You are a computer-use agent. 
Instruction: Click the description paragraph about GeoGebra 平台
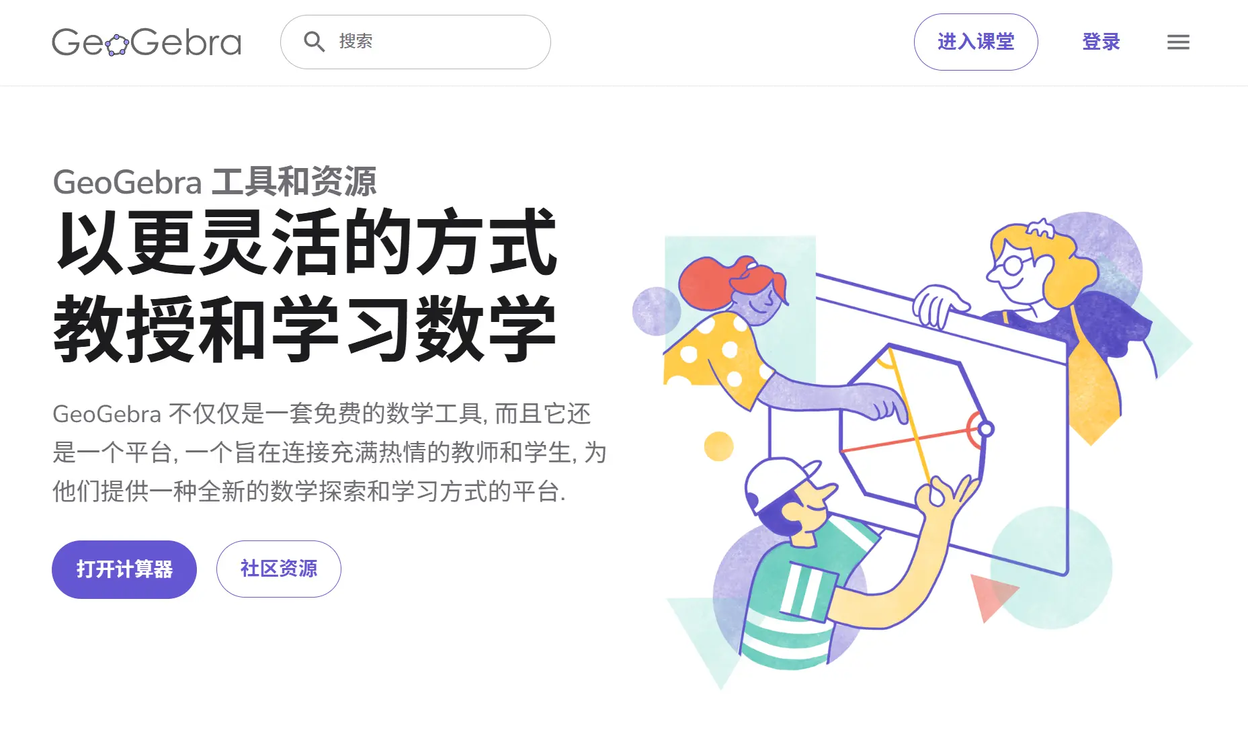[x=329, y=452]
